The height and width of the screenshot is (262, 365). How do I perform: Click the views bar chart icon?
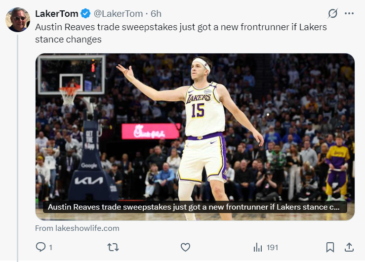(257, 247)
